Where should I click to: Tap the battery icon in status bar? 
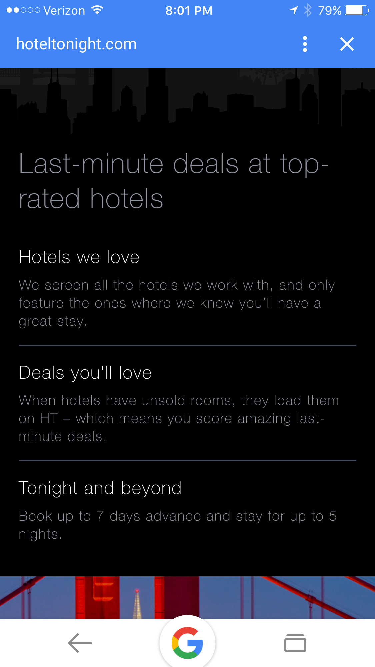tap(357, 10)
